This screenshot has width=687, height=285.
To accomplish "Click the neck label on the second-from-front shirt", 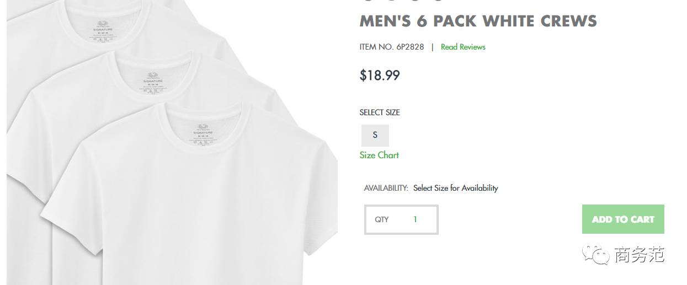I will pyautogui.click(x=153, y=80).
